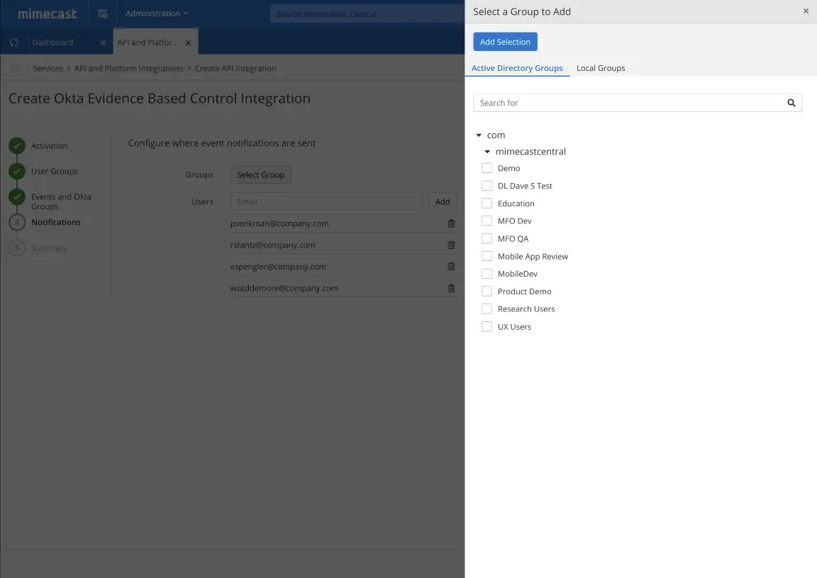Viewport: 817px width, 578px height.
Task: Open the Administration dropdown menu
Action: [156, 13]
